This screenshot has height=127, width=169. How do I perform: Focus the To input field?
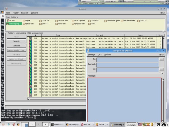point(128,60)
